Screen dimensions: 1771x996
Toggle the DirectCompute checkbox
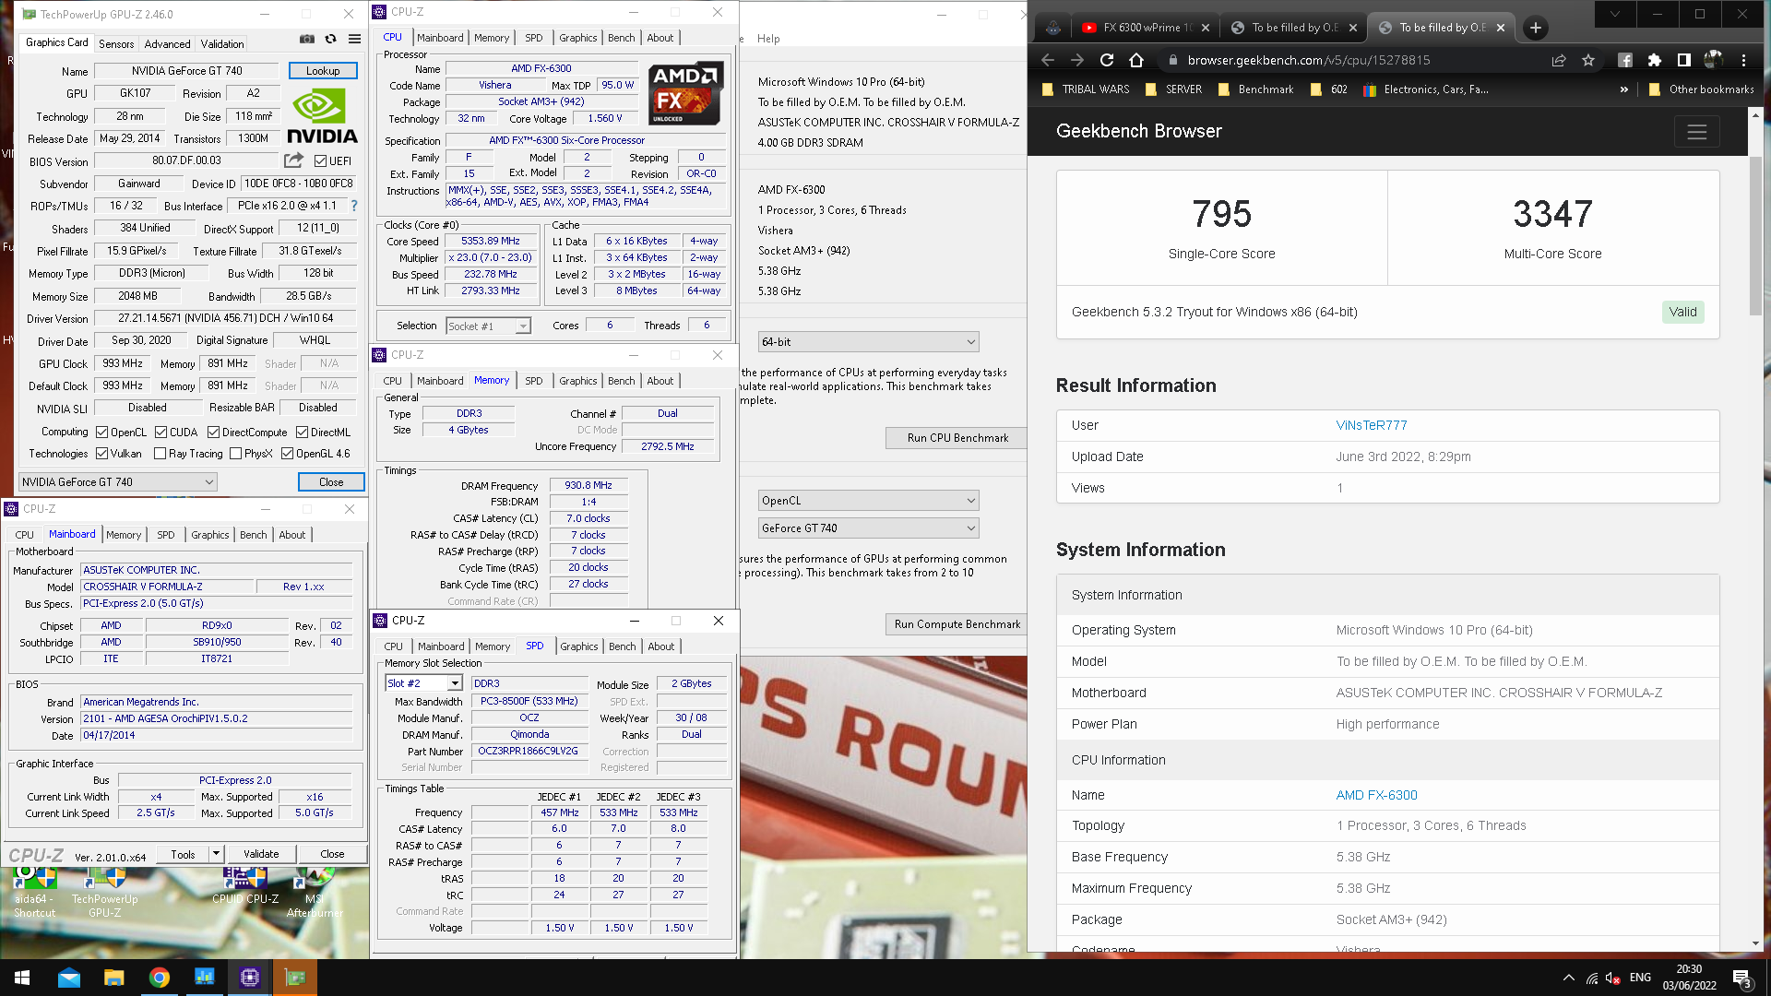click(213, 432)
